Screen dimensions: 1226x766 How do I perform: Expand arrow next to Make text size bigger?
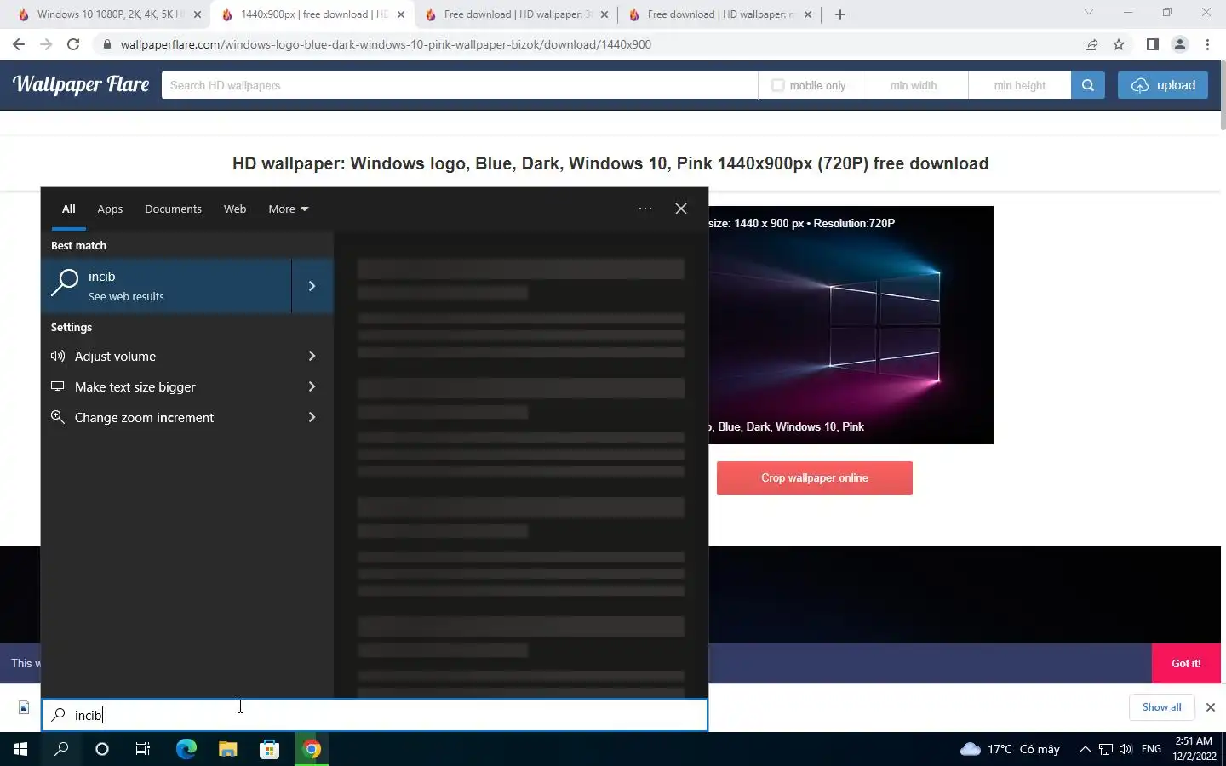(312, 386)
